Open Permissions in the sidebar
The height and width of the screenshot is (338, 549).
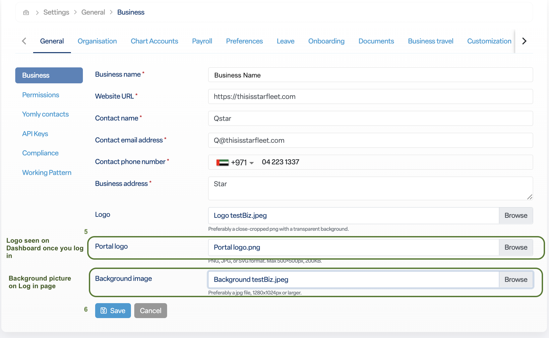[x=40, y=95]
